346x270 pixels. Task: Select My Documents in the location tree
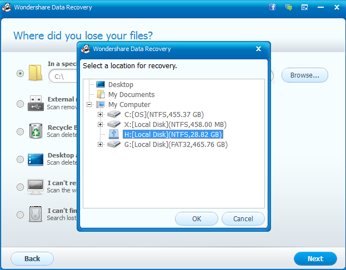point(131,94)
